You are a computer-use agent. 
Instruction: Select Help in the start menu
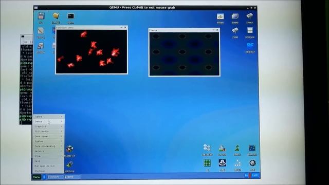coord(49,161)
